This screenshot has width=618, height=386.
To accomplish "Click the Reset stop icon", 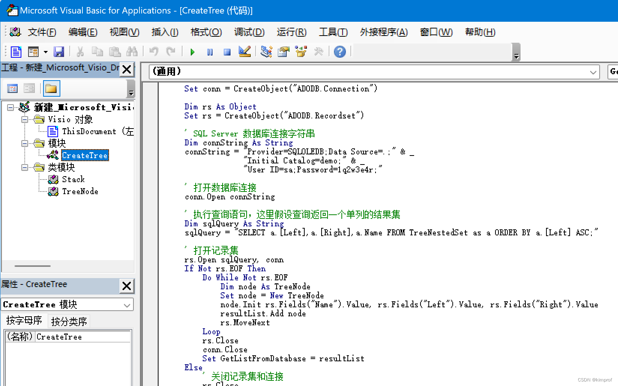I will (x=227, y=52).
